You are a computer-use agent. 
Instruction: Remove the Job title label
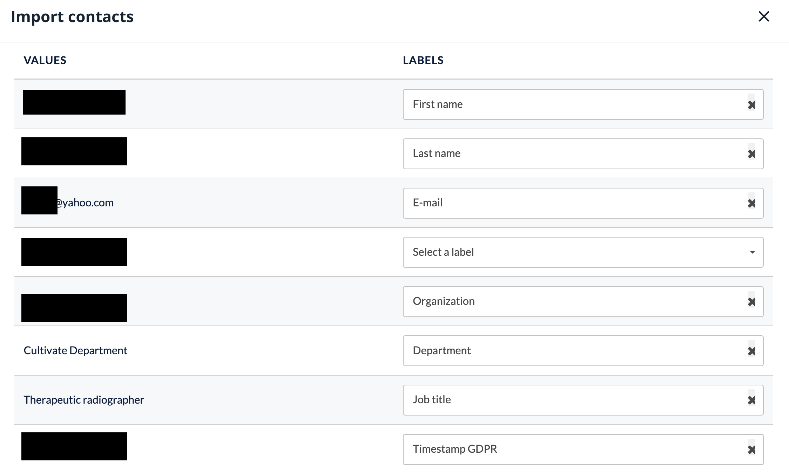click(x=751, y=400)
